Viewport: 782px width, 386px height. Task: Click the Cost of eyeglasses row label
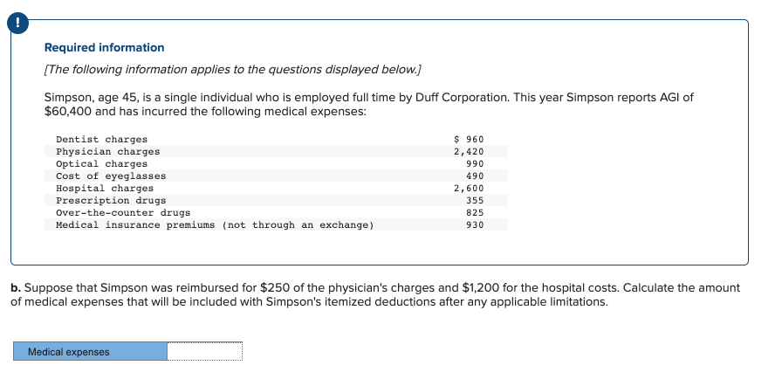(x=110, y=176)
